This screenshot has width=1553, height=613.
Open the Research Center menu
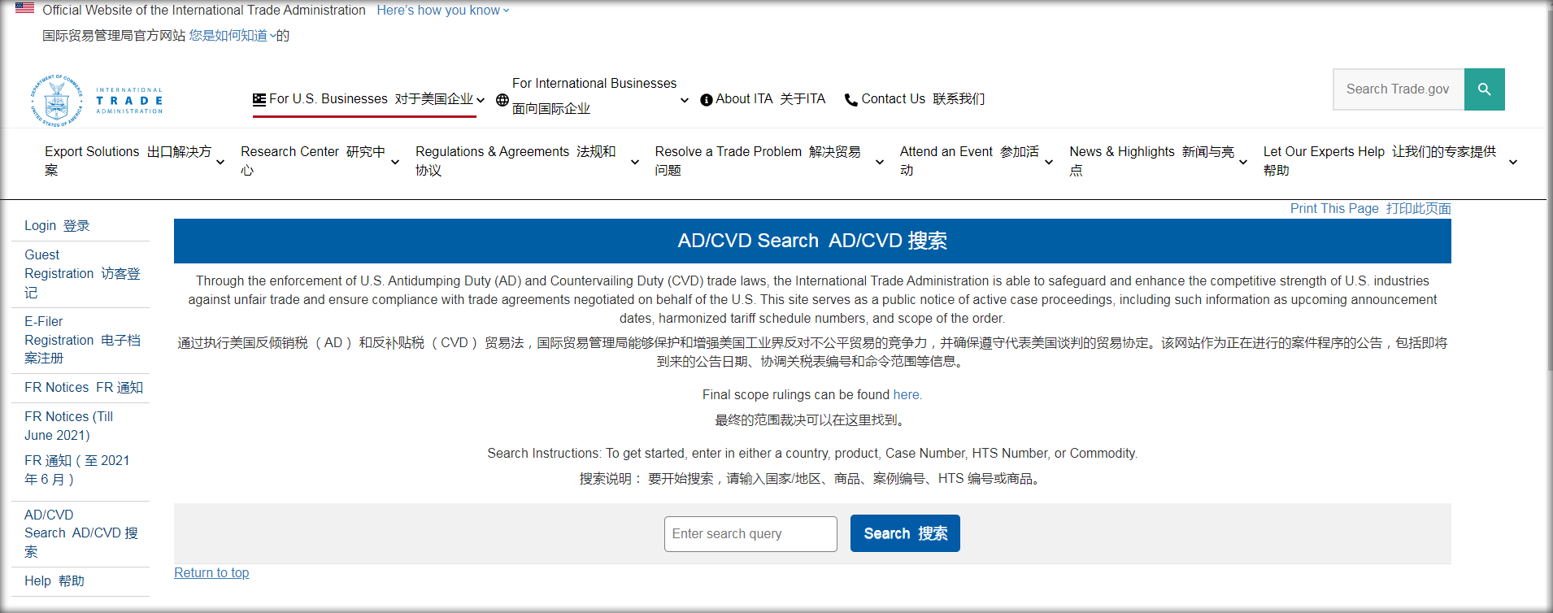pos(313,161)
